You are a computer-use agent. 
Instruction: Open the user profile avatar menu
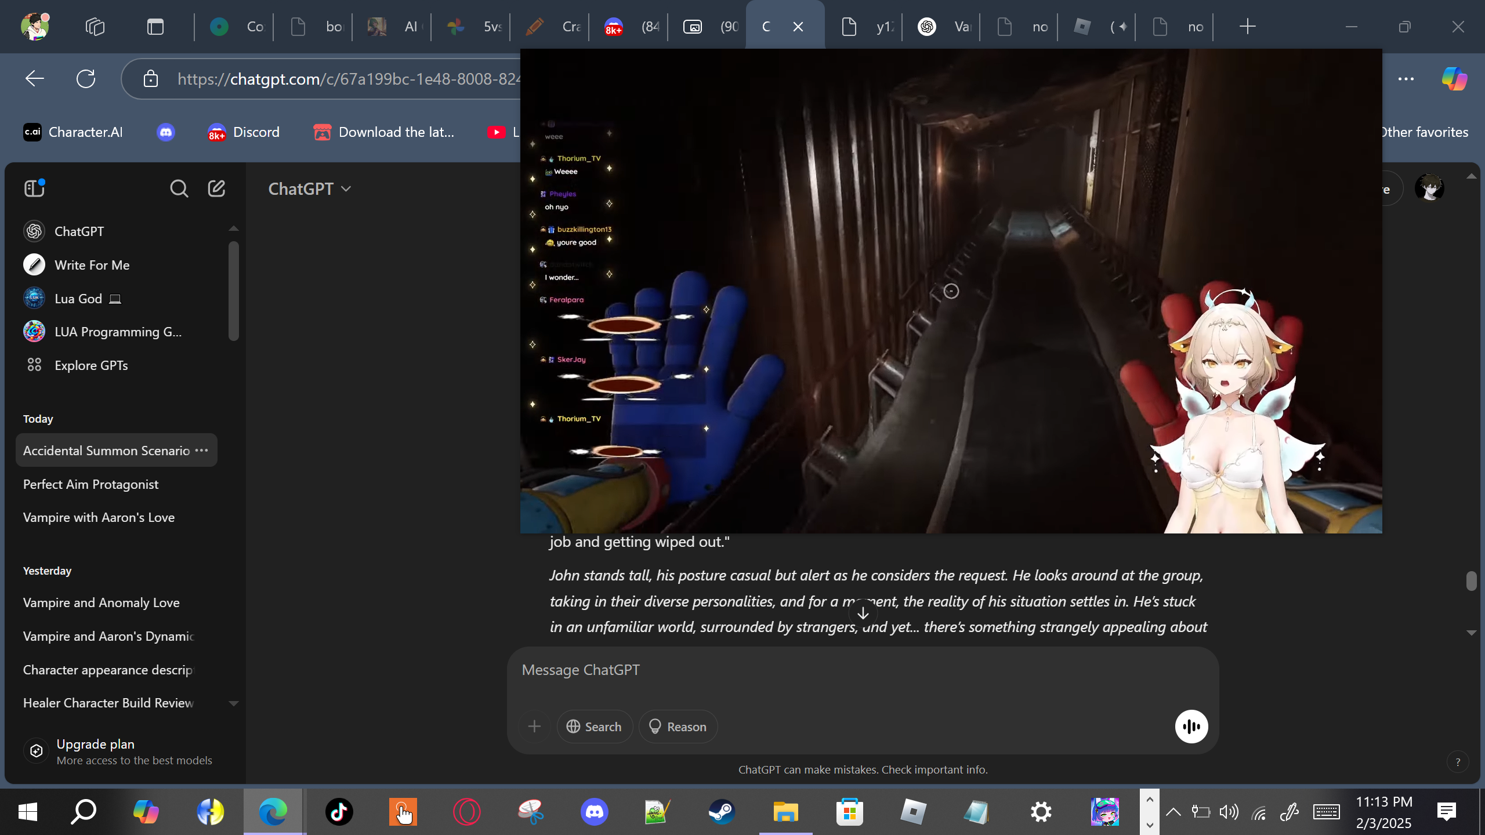[x=1429, y=188]
